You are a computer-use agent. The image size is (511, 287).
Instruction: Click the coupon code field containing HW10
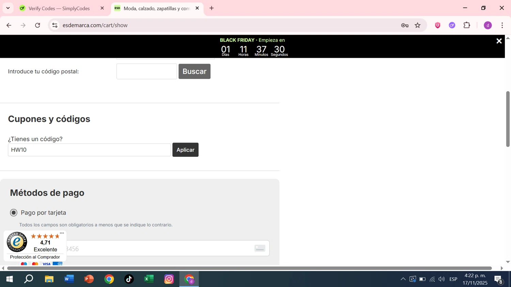point(89,150)
